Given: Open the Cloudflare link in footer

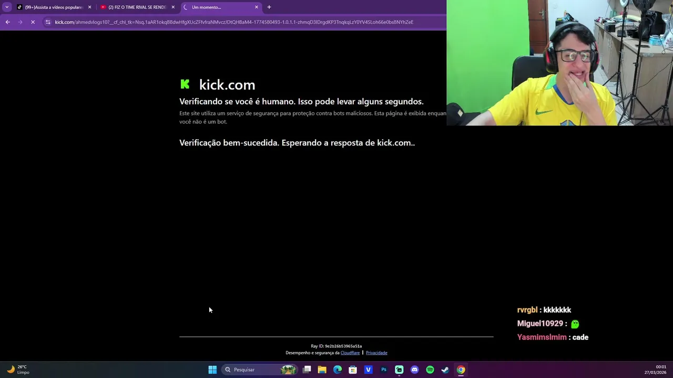Looking at the screenshot, I should [350, 353].
